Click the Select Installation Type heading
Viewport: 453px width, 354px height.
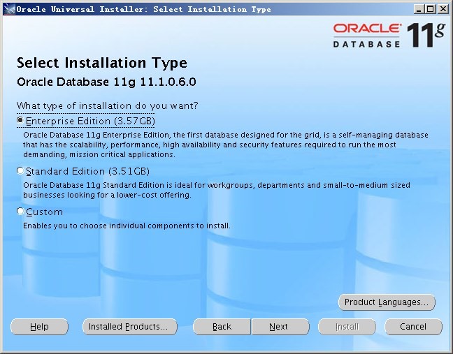pos(102,64)
